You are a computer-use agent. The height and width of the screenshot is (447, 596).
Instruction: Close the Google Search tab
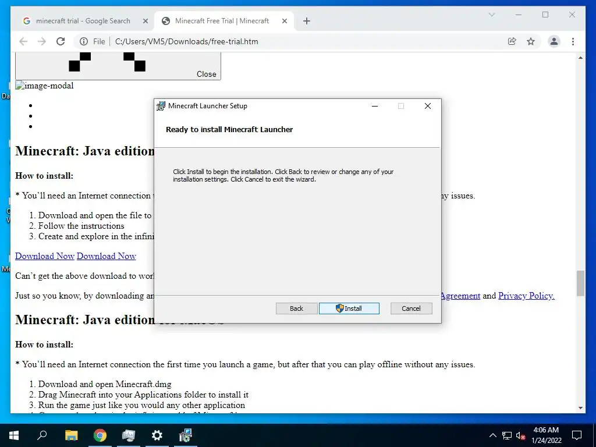145,22
